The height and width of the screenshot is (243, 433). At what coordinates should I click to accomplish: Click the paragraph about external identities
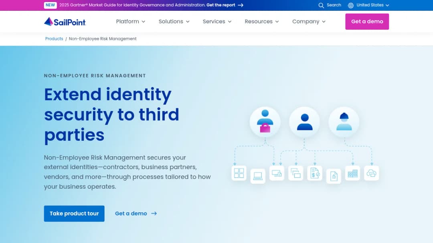[127, 172]
